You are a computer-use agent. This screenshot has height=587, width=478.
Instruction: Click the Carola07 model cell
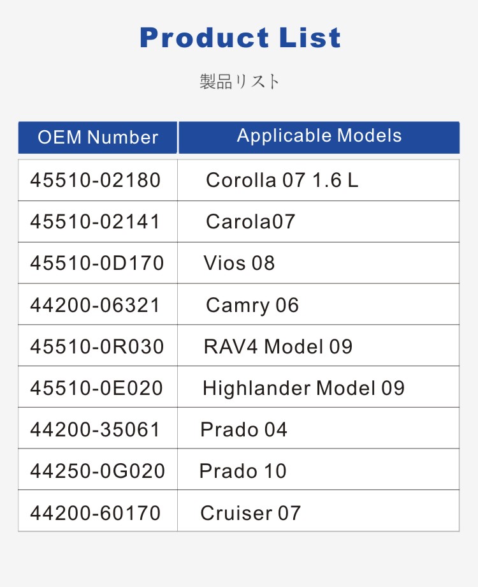(x=250, y=222)
